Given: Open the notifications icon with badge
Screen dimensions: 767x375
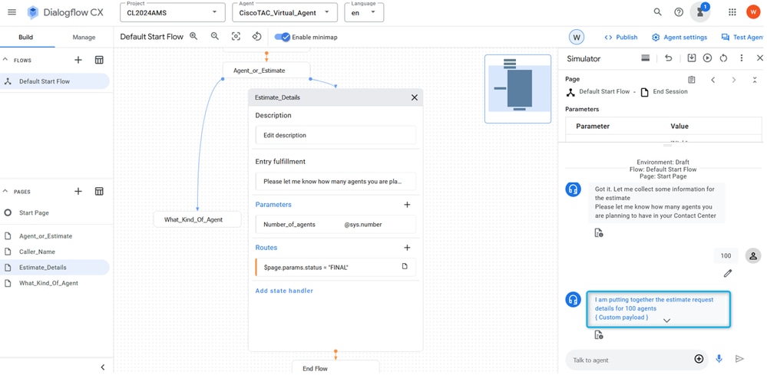Looking at the screenshot, I should coord(700,12).
